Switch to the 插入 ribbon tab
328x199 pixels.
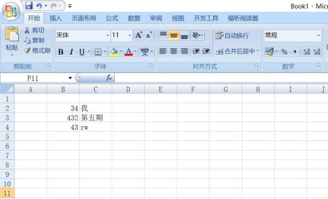(x=56, y=18)
